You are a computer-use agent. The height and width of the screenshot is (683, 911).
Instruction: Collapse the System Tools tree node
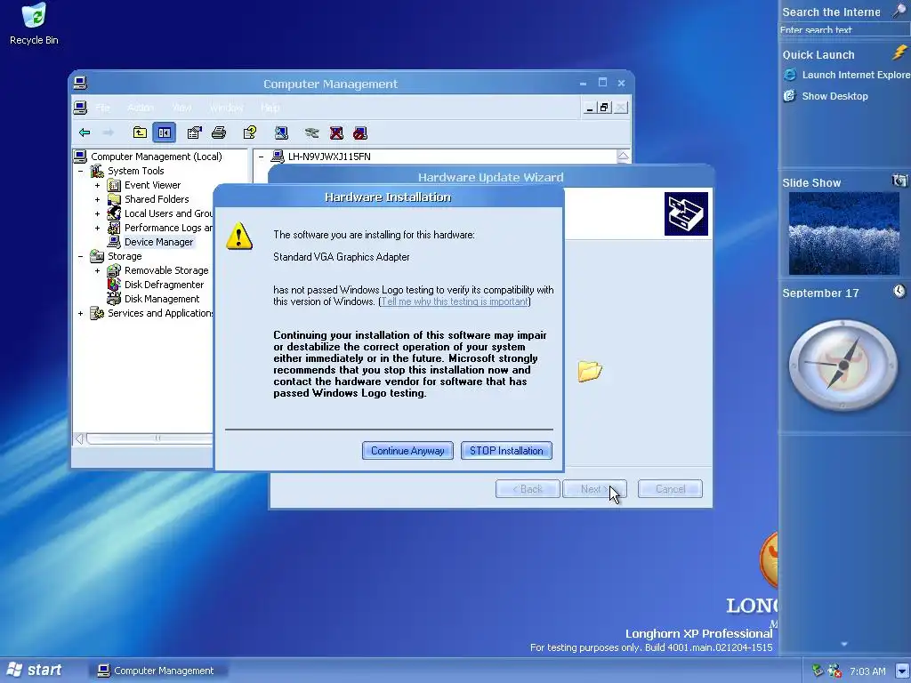click(x=80, y=172)
